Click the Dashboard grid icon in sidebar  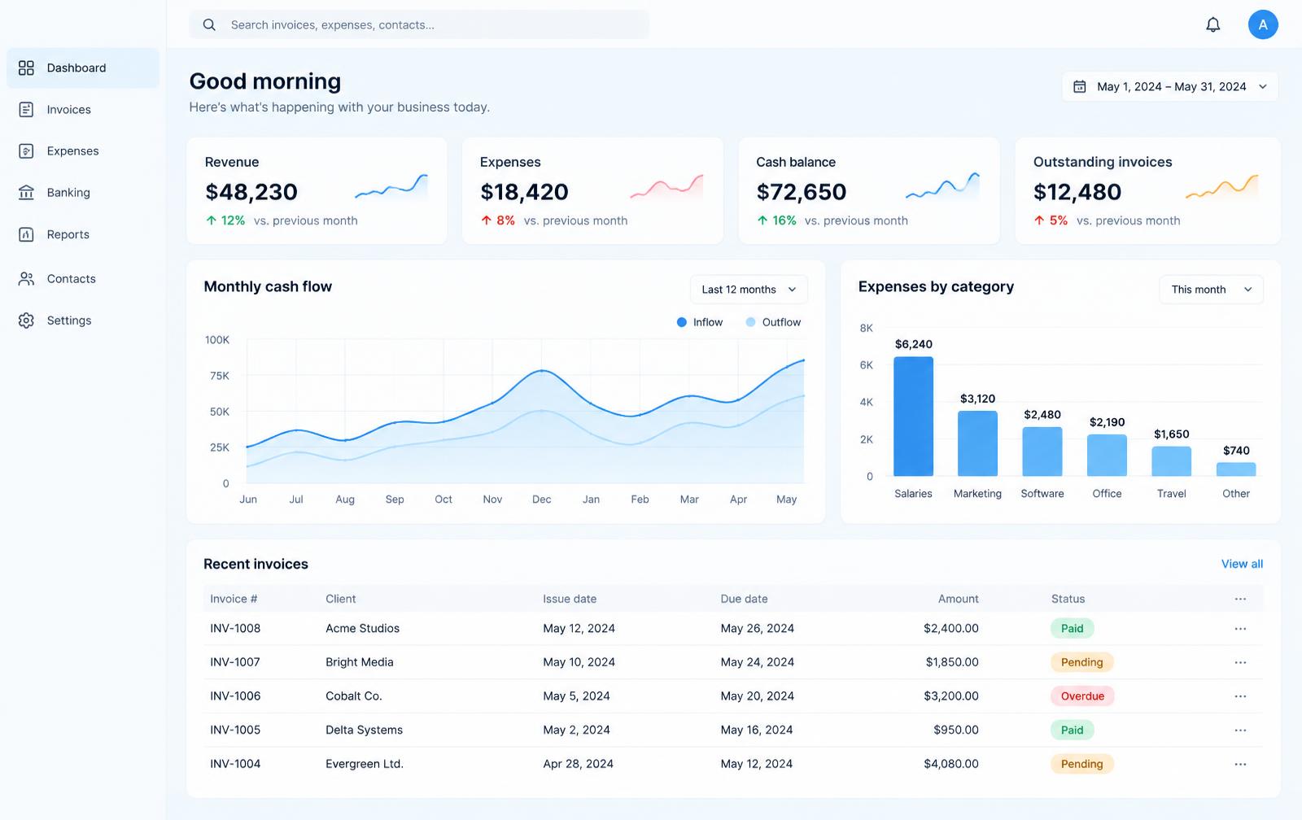(x=26, y=68)
